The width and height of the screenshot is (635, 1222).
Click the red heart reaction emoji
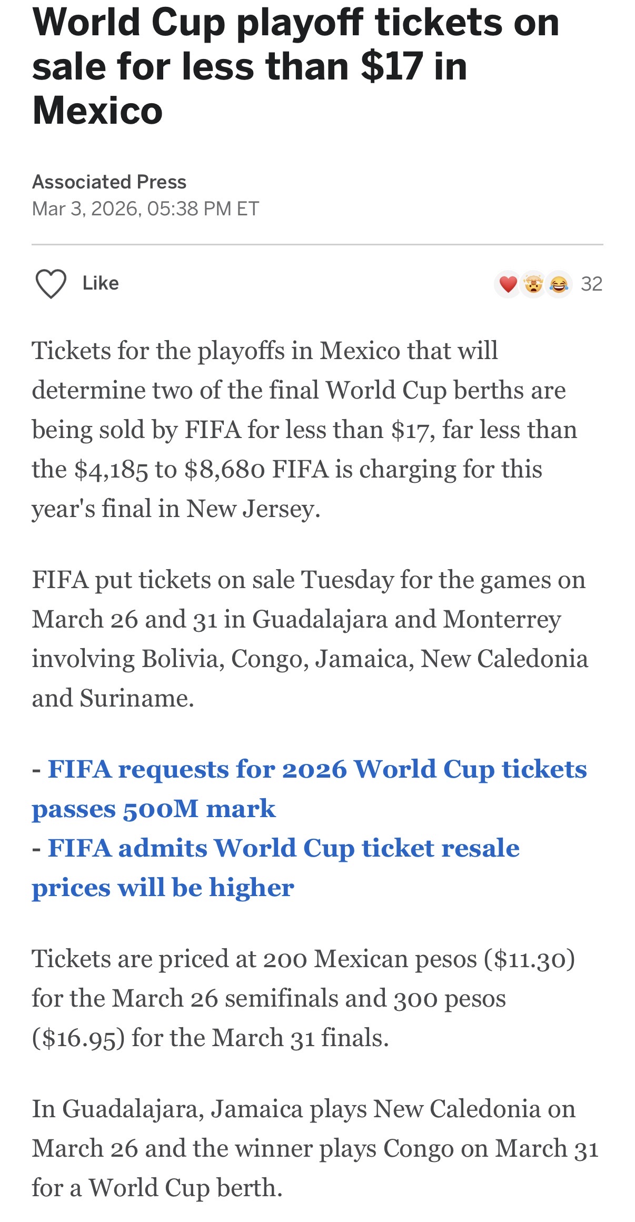coord(508,284)
